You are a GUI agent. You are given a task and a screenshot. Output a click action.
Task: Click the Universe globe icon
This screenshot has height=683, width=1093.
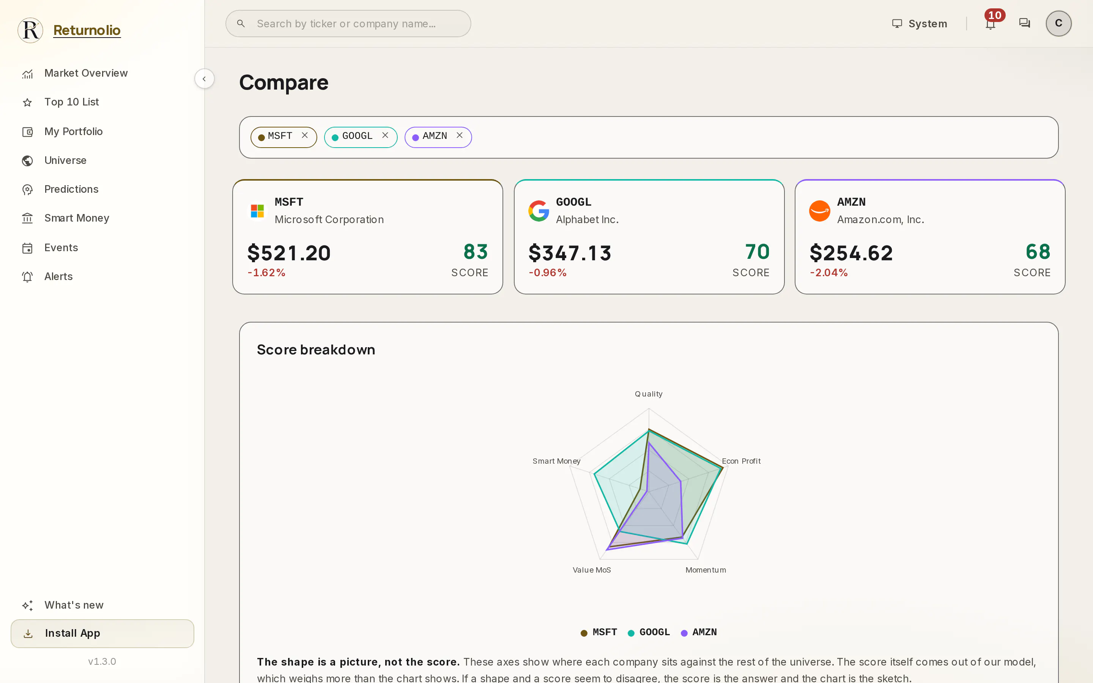coord(28,161)
